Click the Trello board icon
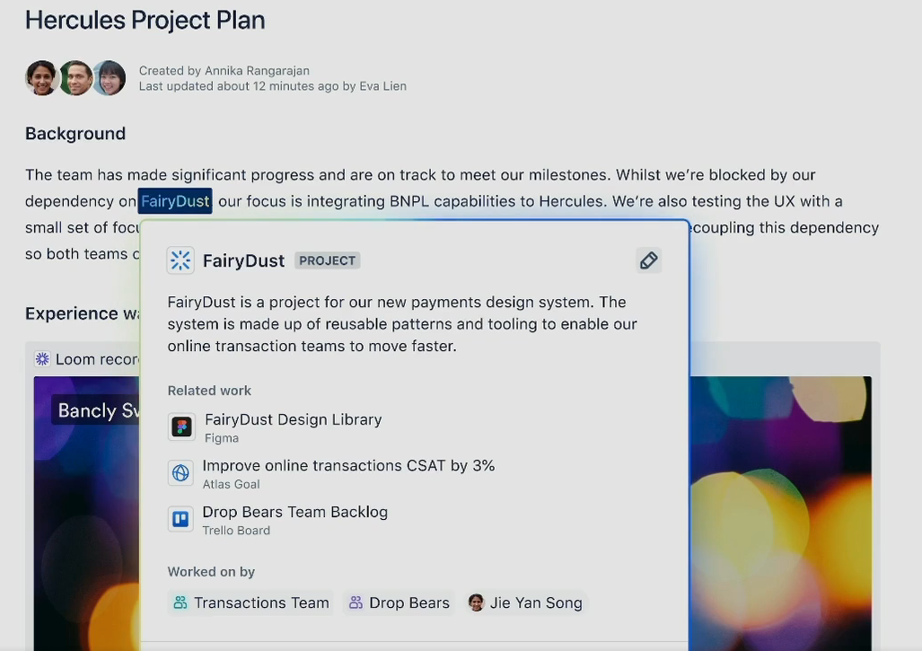This screenshot has height=651, width=922. tap(180, 519)
